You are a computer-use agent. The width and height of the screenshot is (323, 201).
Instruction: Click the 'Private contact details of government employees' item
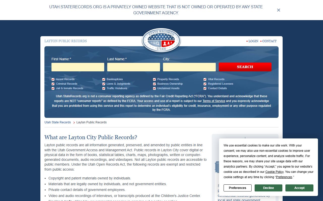[87, 190]
